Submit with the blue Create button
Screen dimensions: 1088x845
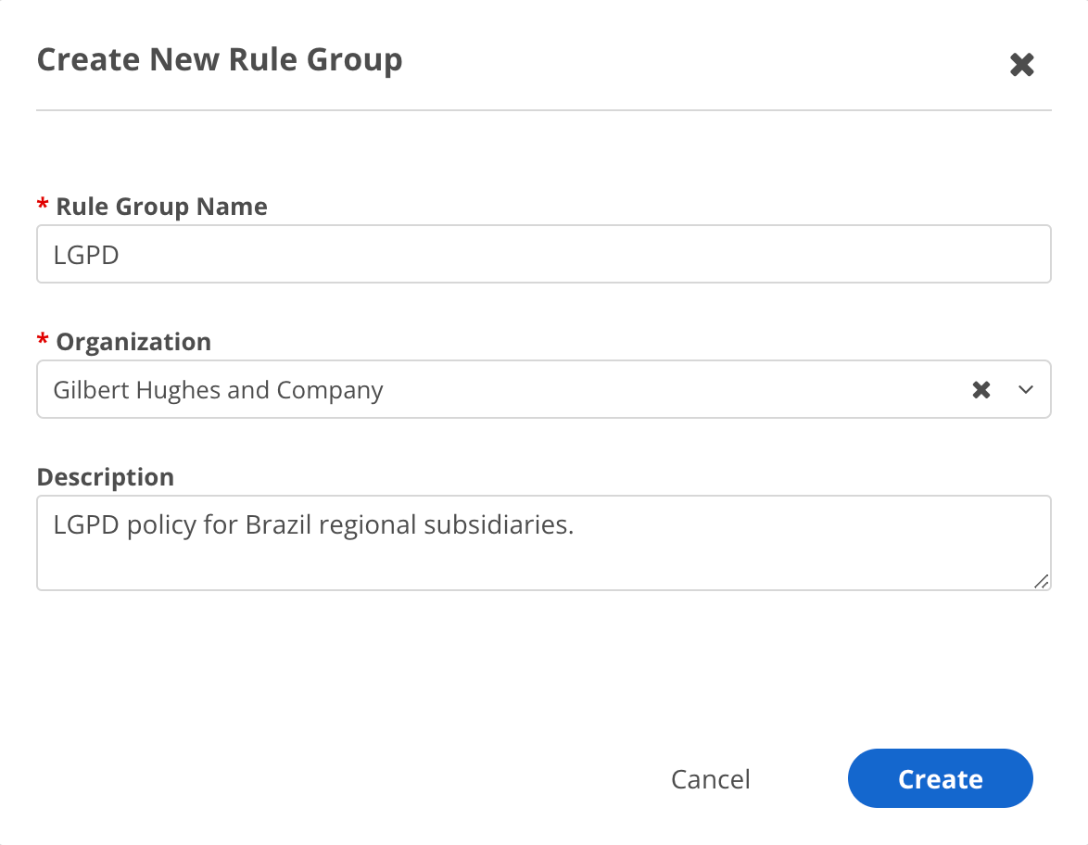(940, 779)
